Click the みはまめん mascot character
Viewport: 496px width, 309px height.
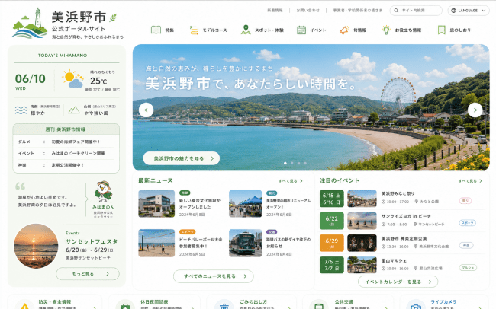pos(104,191)
